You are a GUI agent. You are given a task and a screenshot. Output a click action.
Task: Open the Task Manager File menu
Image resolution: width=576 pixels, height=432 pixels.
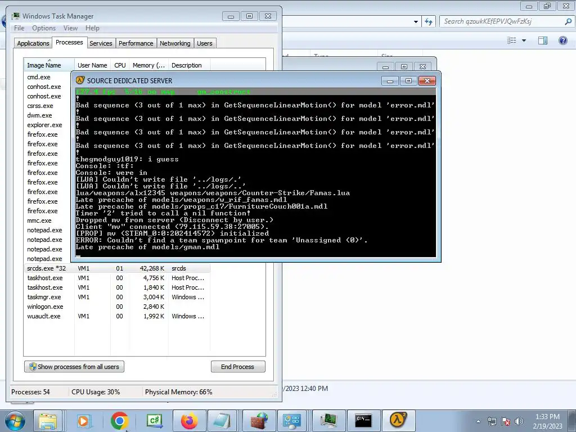pyautogui.click(x=19, y=28)
